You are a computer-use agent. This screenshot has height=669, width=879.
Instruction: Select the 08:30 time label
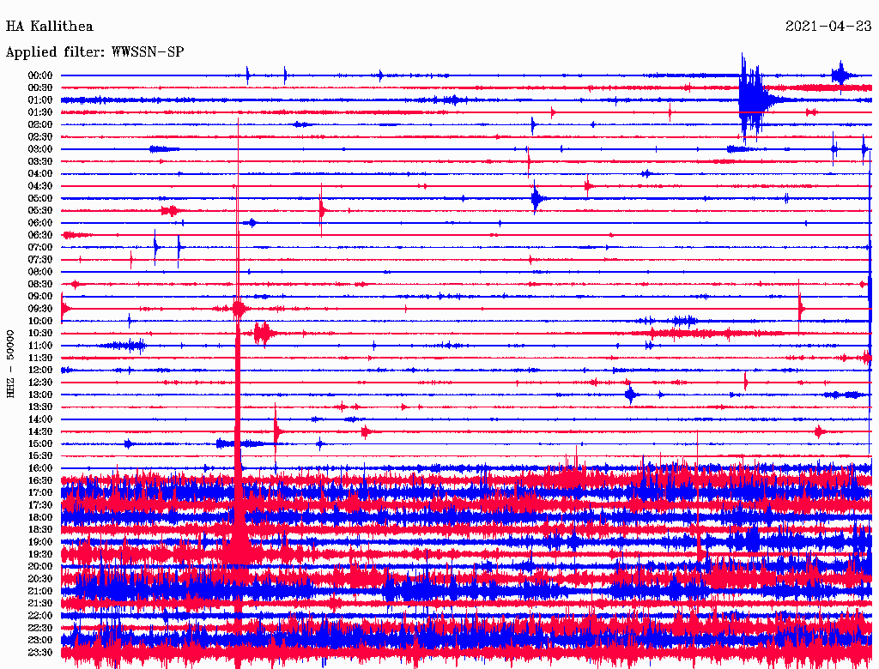pos(40,285)
